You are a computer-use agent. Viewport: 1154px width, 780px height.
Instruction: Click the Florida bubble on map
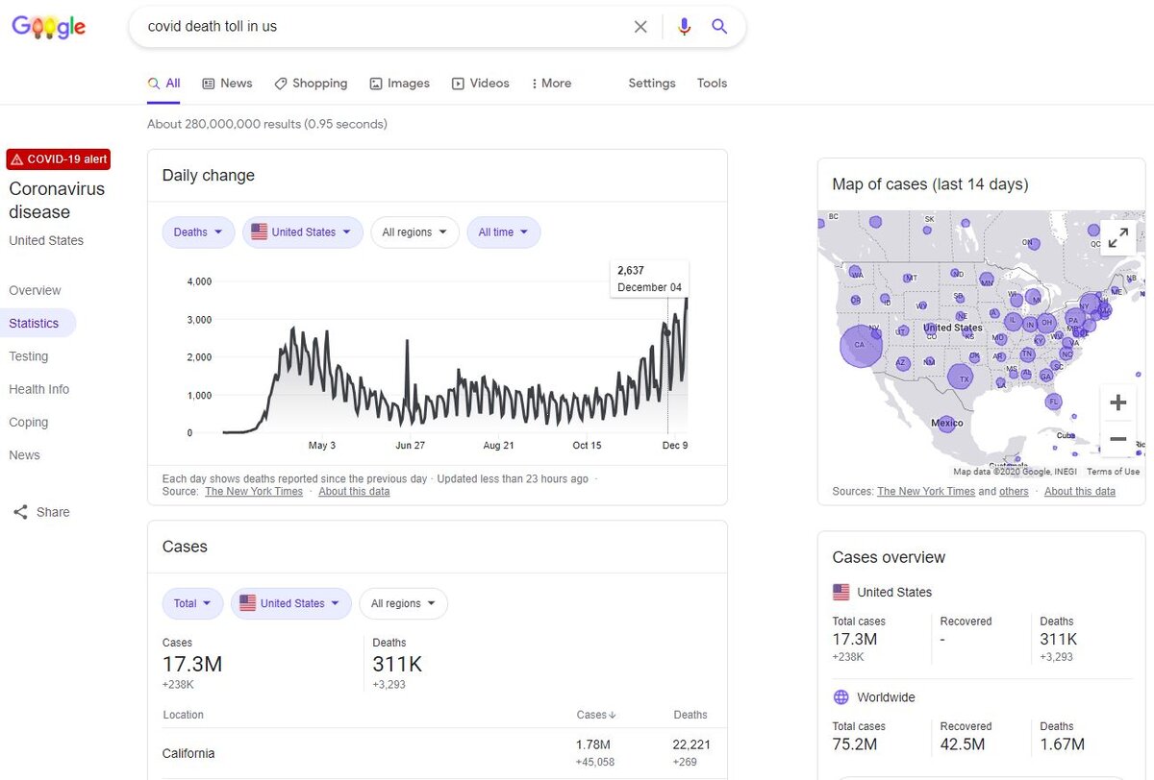pyautogui.click(x=1054, y=402)
